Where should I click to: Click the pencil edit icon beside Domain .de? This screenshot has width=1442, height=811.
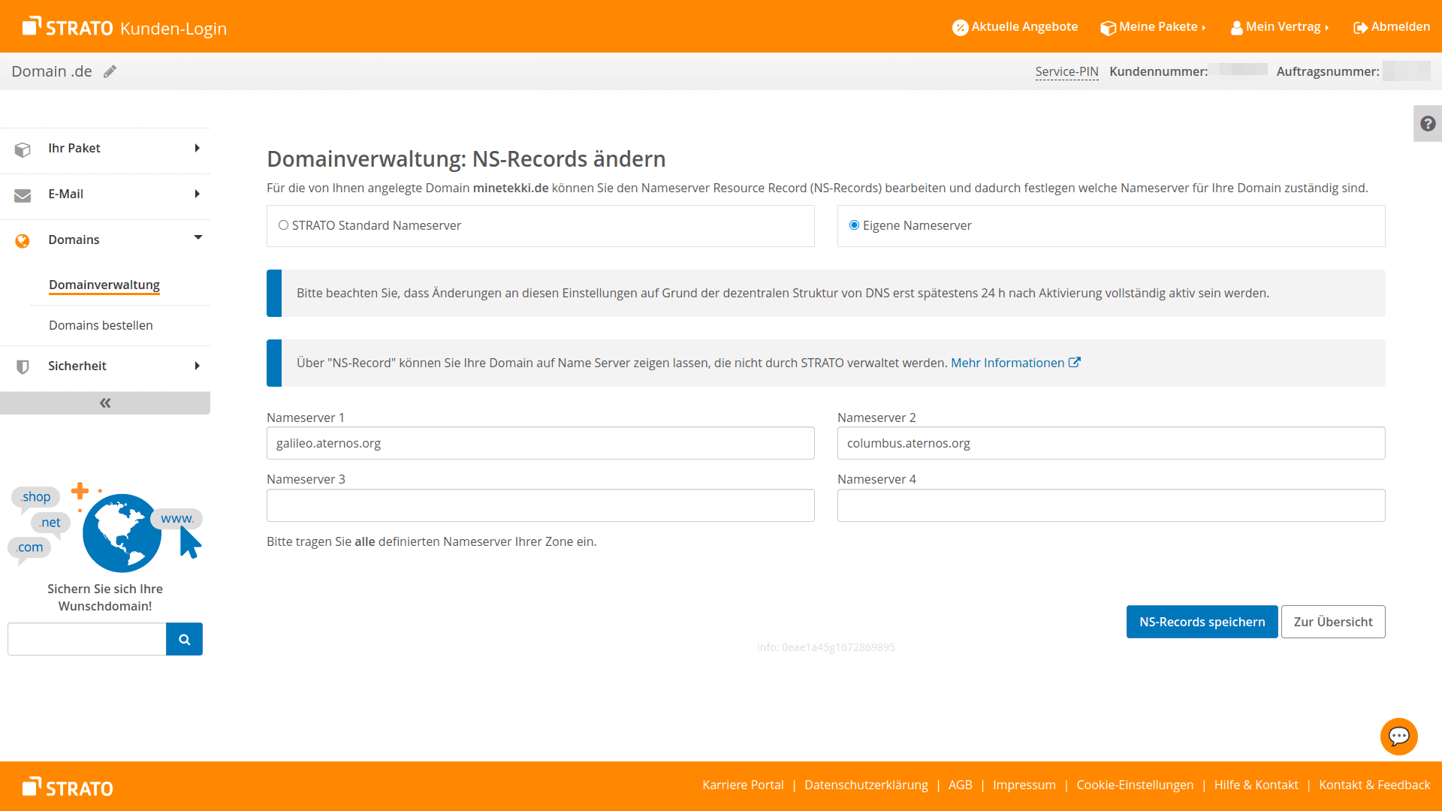[110, 71]
